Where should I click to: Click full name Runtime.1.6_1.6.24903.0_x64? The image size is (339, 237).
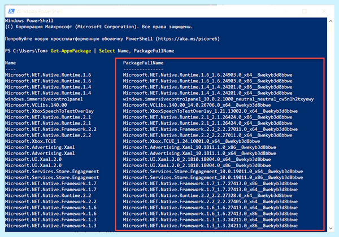click(x=207, y=75)
